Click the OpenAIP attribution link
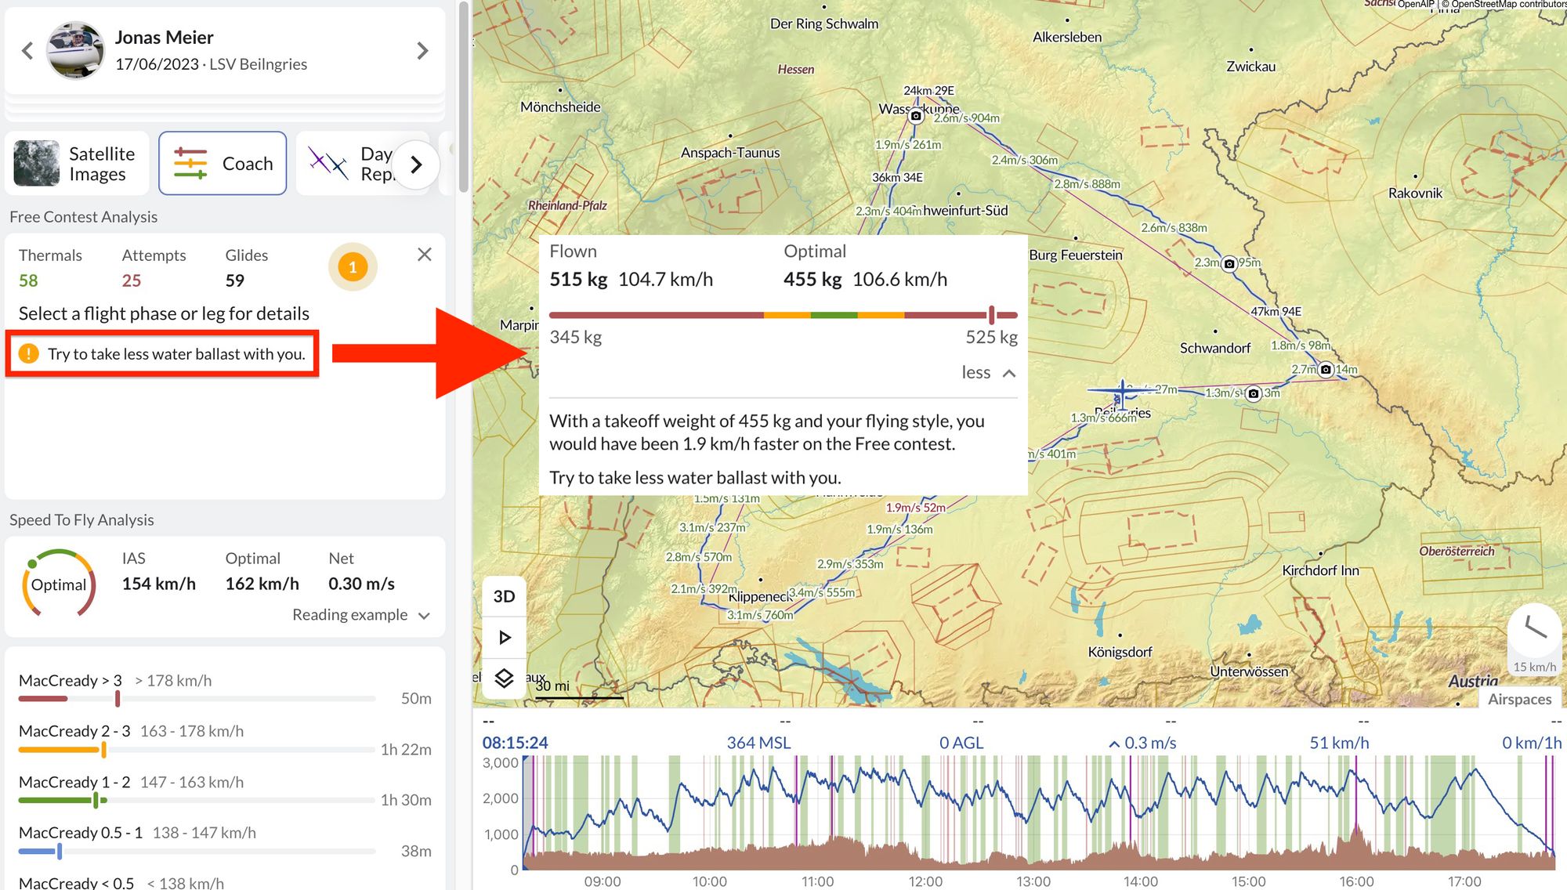This screenshot has width=1567, height=890. pyautogui.click(x=1416, y=5)
